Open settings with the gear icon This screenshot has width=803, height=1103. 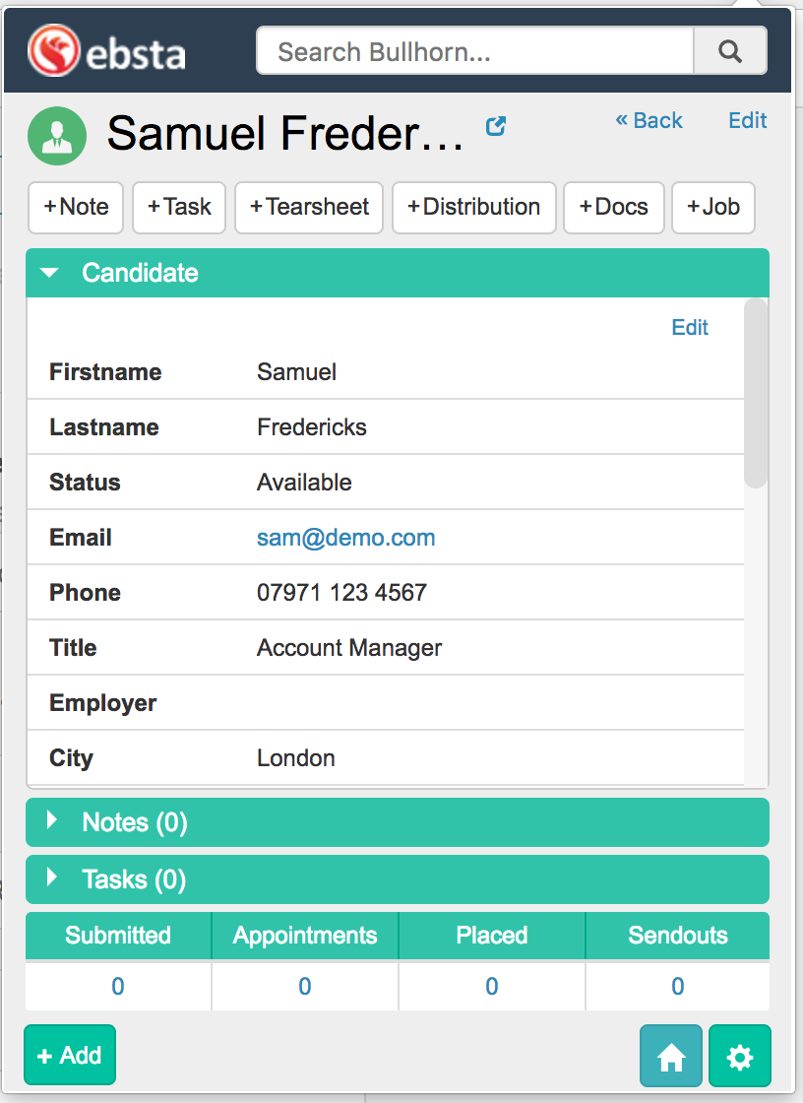pos(739,1057)
